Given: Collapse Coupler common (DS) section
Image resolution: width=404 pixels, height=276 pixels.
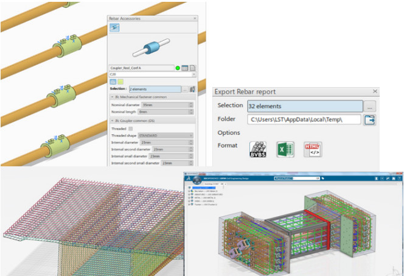Looking at the screenshot, I should 112,121.
